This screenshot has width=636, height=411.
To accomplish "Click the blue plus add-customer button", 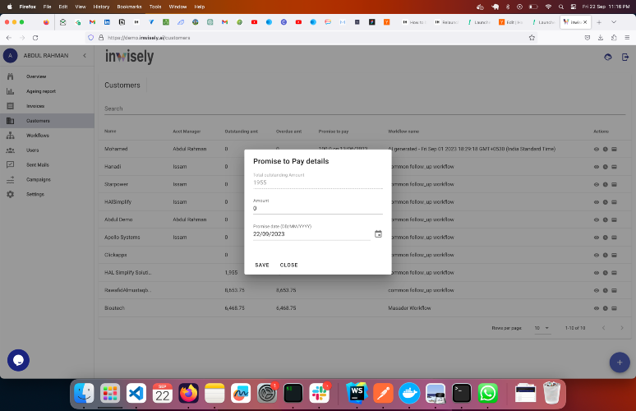I will coord(620,363).
